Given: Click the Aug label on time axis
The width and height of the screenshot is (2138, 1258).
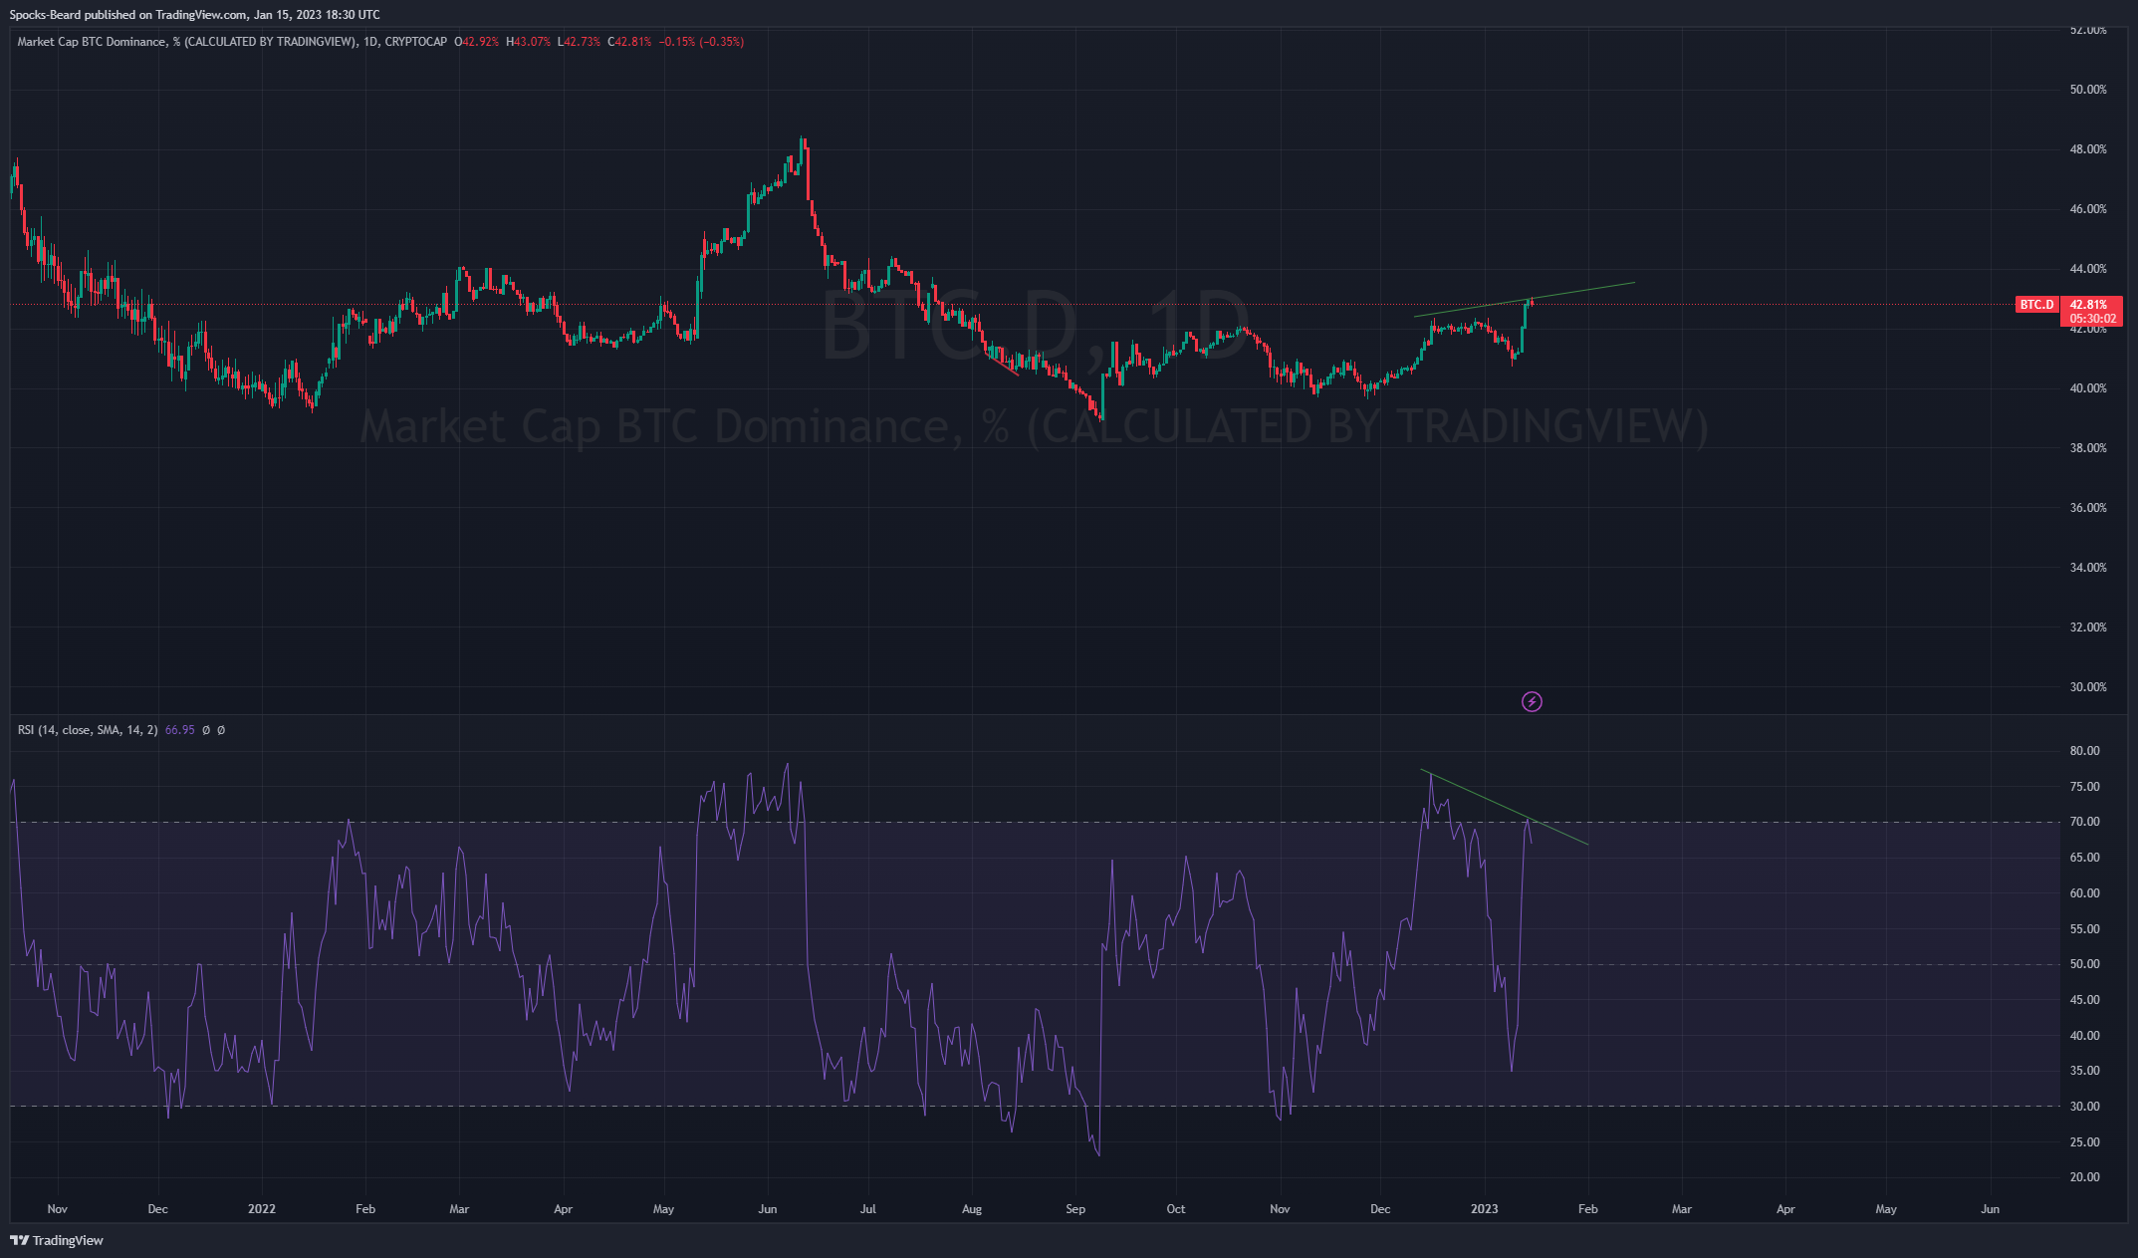Looking at the screenshot, I should click(x=972, y=1209).
